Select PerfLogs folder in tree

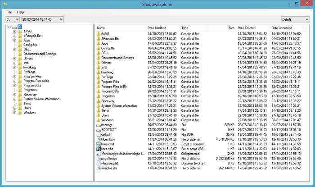pyautogui.click(x=29, y=72)
